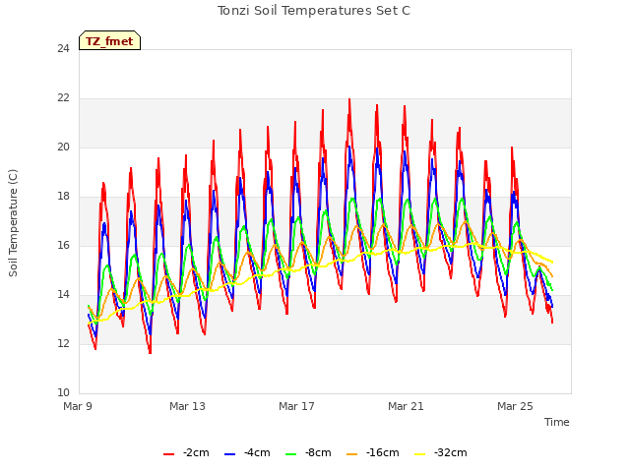Image resolution: width=630 pixels, height=472 pixels.
Task: Click the Mar 13 x-axis tick label
Action: 187,406
